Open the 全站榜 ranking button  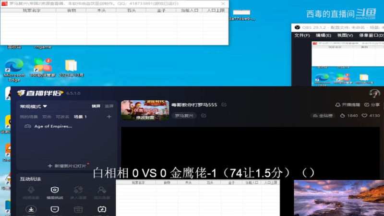coord(323,116)
